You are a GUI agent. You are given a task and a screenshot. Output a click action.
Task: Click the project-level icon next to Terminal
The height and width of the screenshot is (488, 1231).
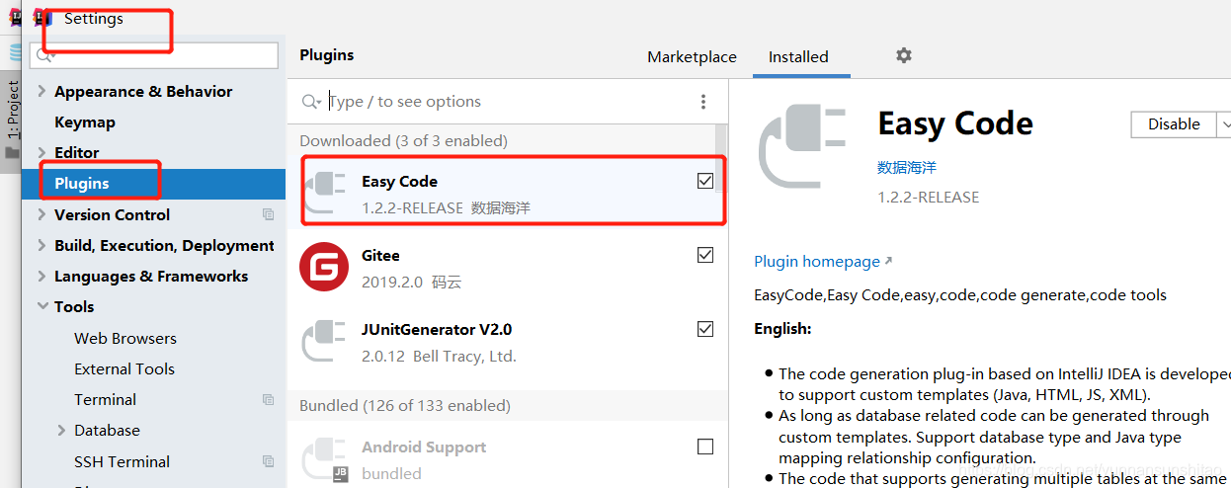tap(268, 399)
